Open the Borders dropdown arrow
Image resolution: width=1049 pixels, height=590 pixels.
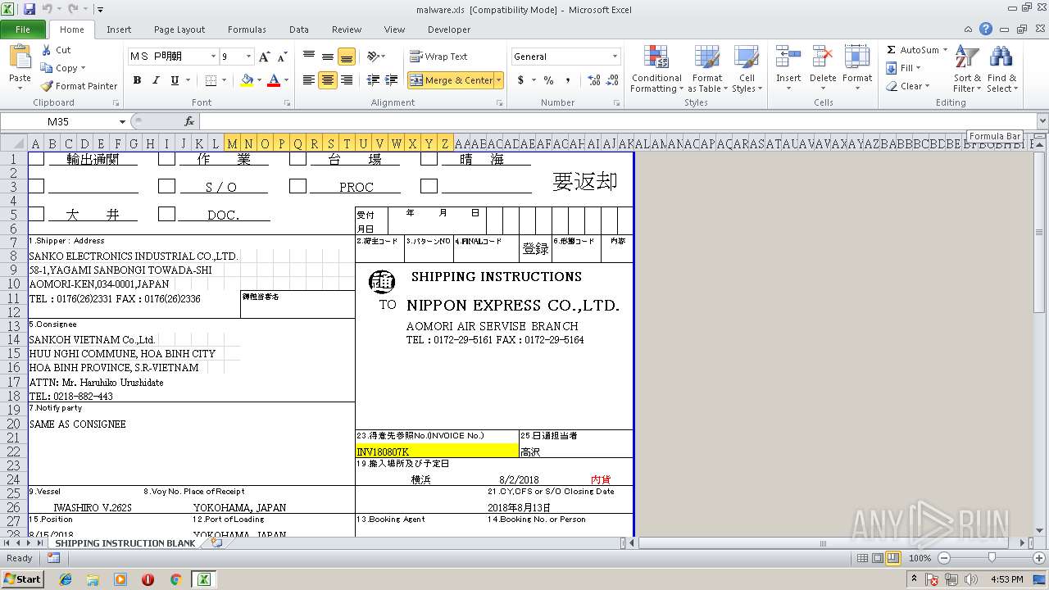(x=224, y=80)
